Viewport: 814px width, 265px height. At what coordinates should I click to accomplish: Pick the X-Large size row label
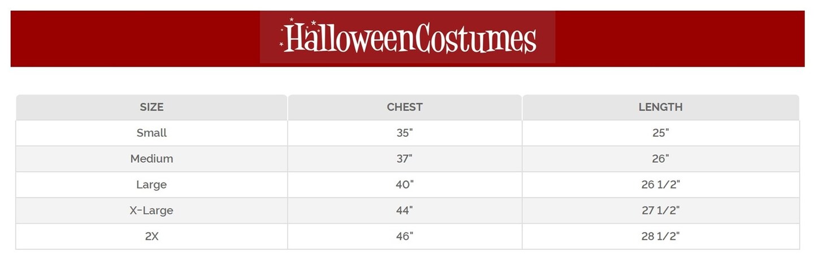pyautogui.click(x=151, y=211)
